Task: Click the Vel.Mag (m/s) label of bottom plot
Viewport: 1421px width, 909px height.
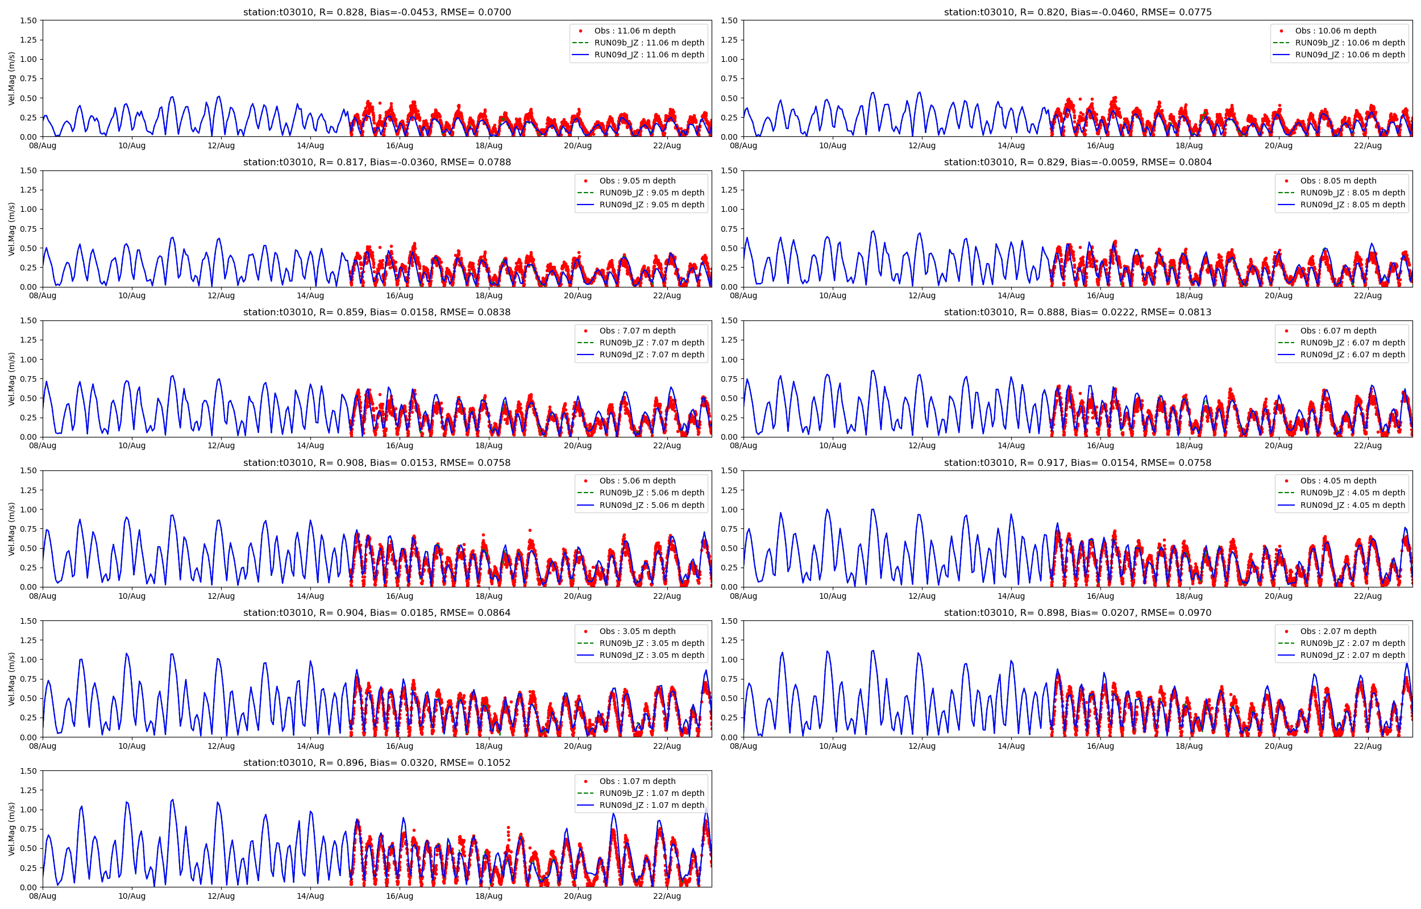Action: [x=11, y=829]
